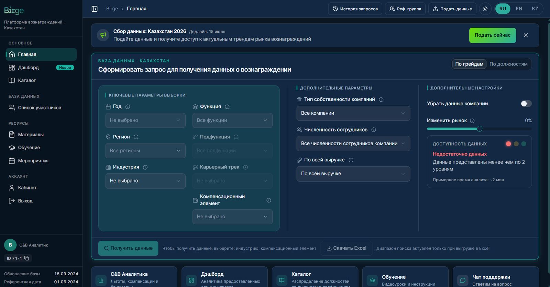The image size is (550, 287).
Task: Open the Все компании ownership dropdown
Action: pos(353,113)
